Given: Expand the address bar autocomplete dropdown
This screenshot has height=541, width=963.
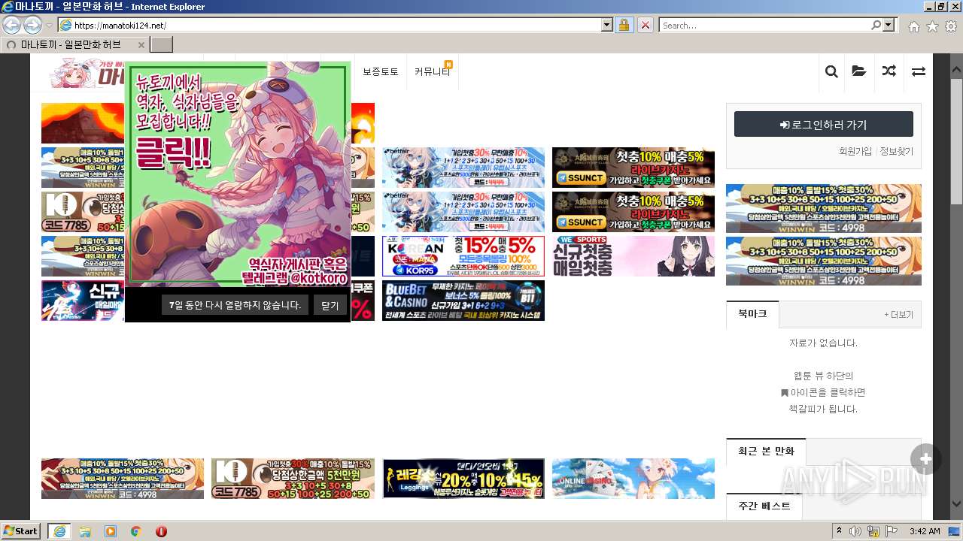Looking at the screenshot, I should coord(607,25).
